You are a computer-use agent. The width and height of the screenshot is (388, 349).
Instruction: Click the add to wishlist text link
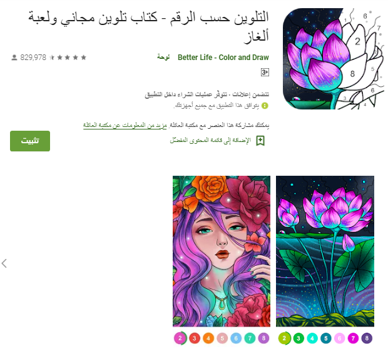tap(210, 141)
